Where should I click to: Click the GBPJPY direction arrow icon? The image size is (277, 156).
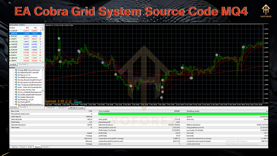click(10, 61)
